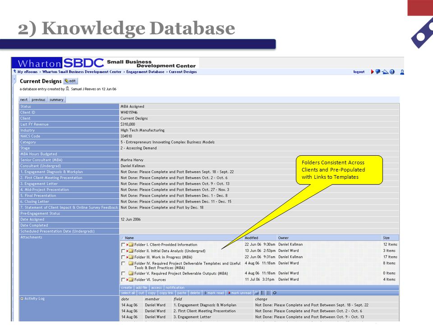433x325 pixels.
Task: Open Folder I. Client-Provided Information folder icon
Action: coord(131,245)
